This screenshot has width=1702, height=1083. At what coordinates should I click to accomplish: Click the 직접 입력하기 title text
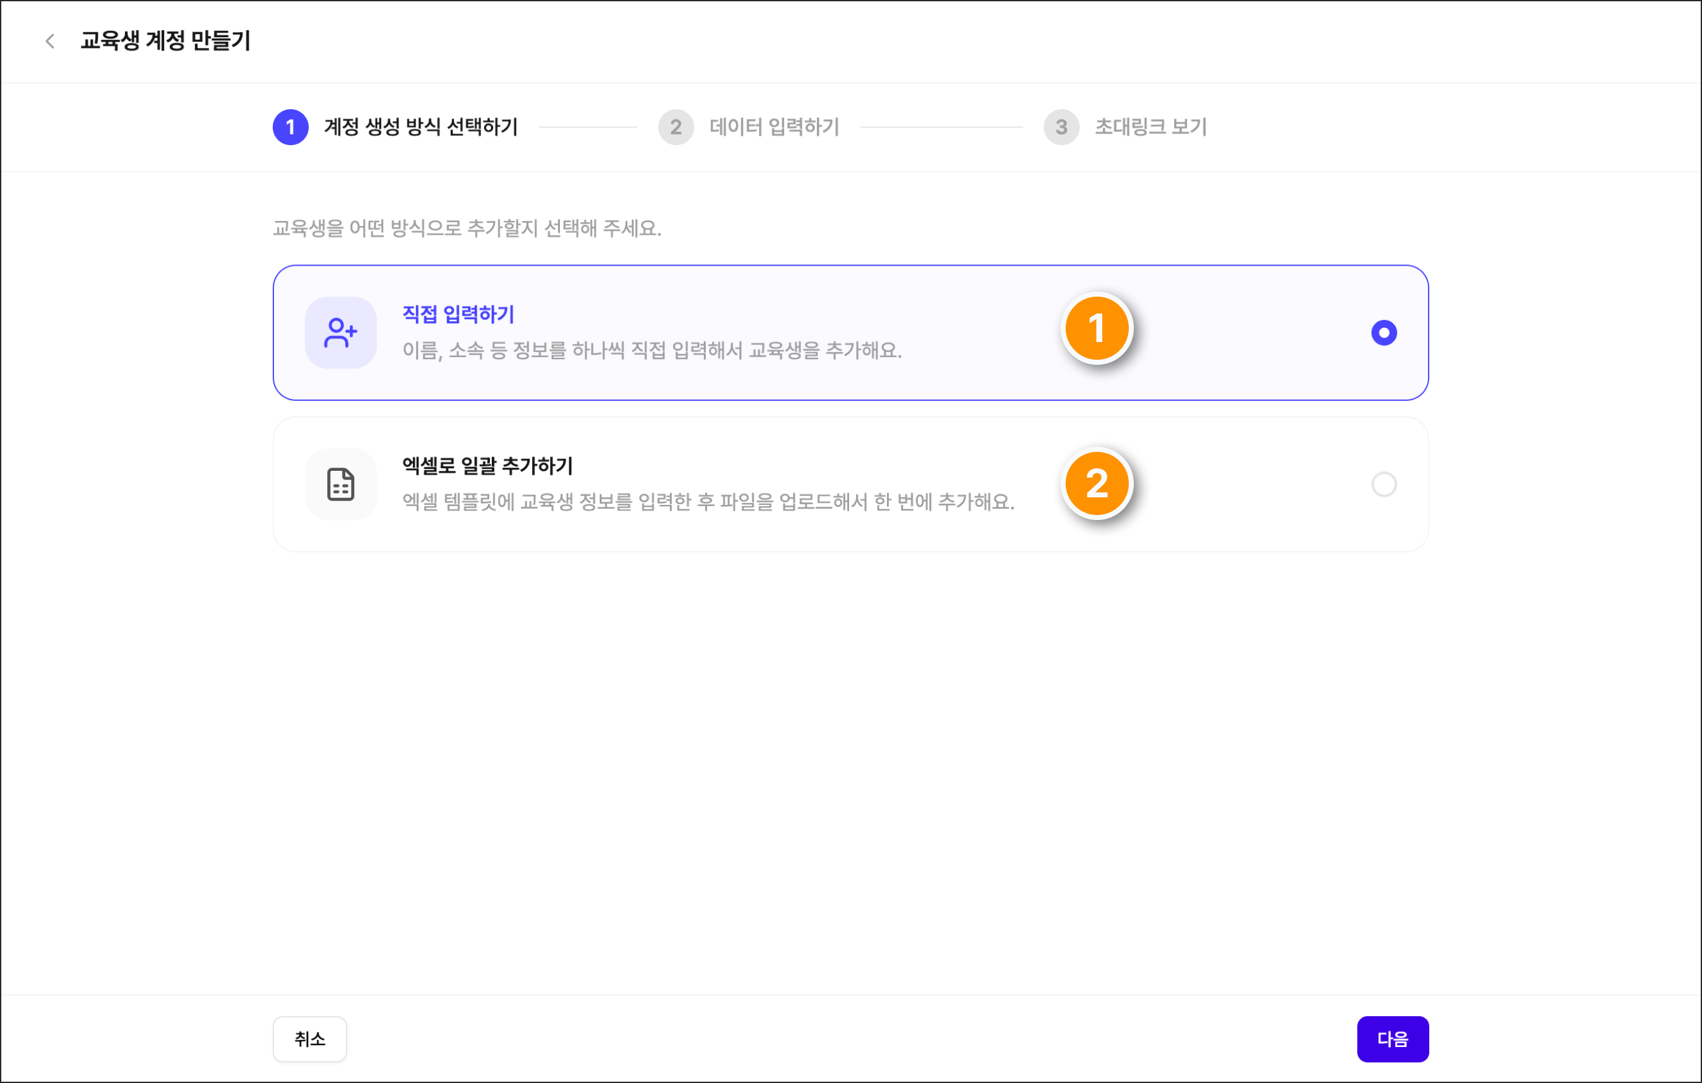(458, 314)
